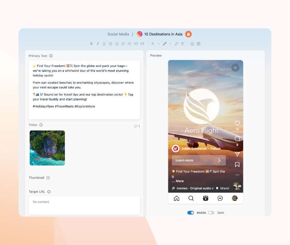Click the audio cover thumbnail in preview
Screen dimensions: 290x245
(237, 186)
